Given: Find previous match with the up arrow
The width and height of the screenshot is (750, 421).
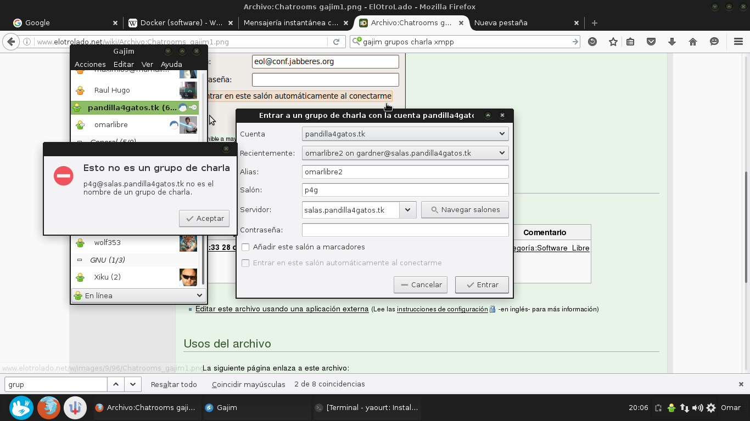Looking at the screenshot, I should [116, 384].
